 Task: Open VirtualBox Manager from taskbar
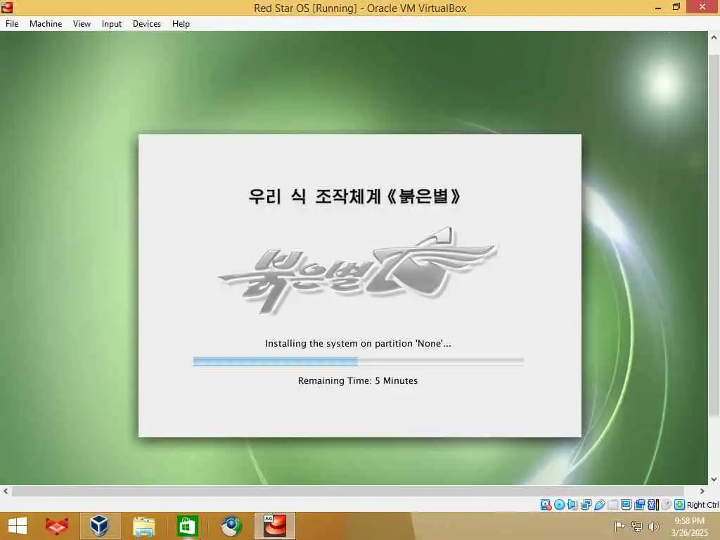[x=100, y=526]
